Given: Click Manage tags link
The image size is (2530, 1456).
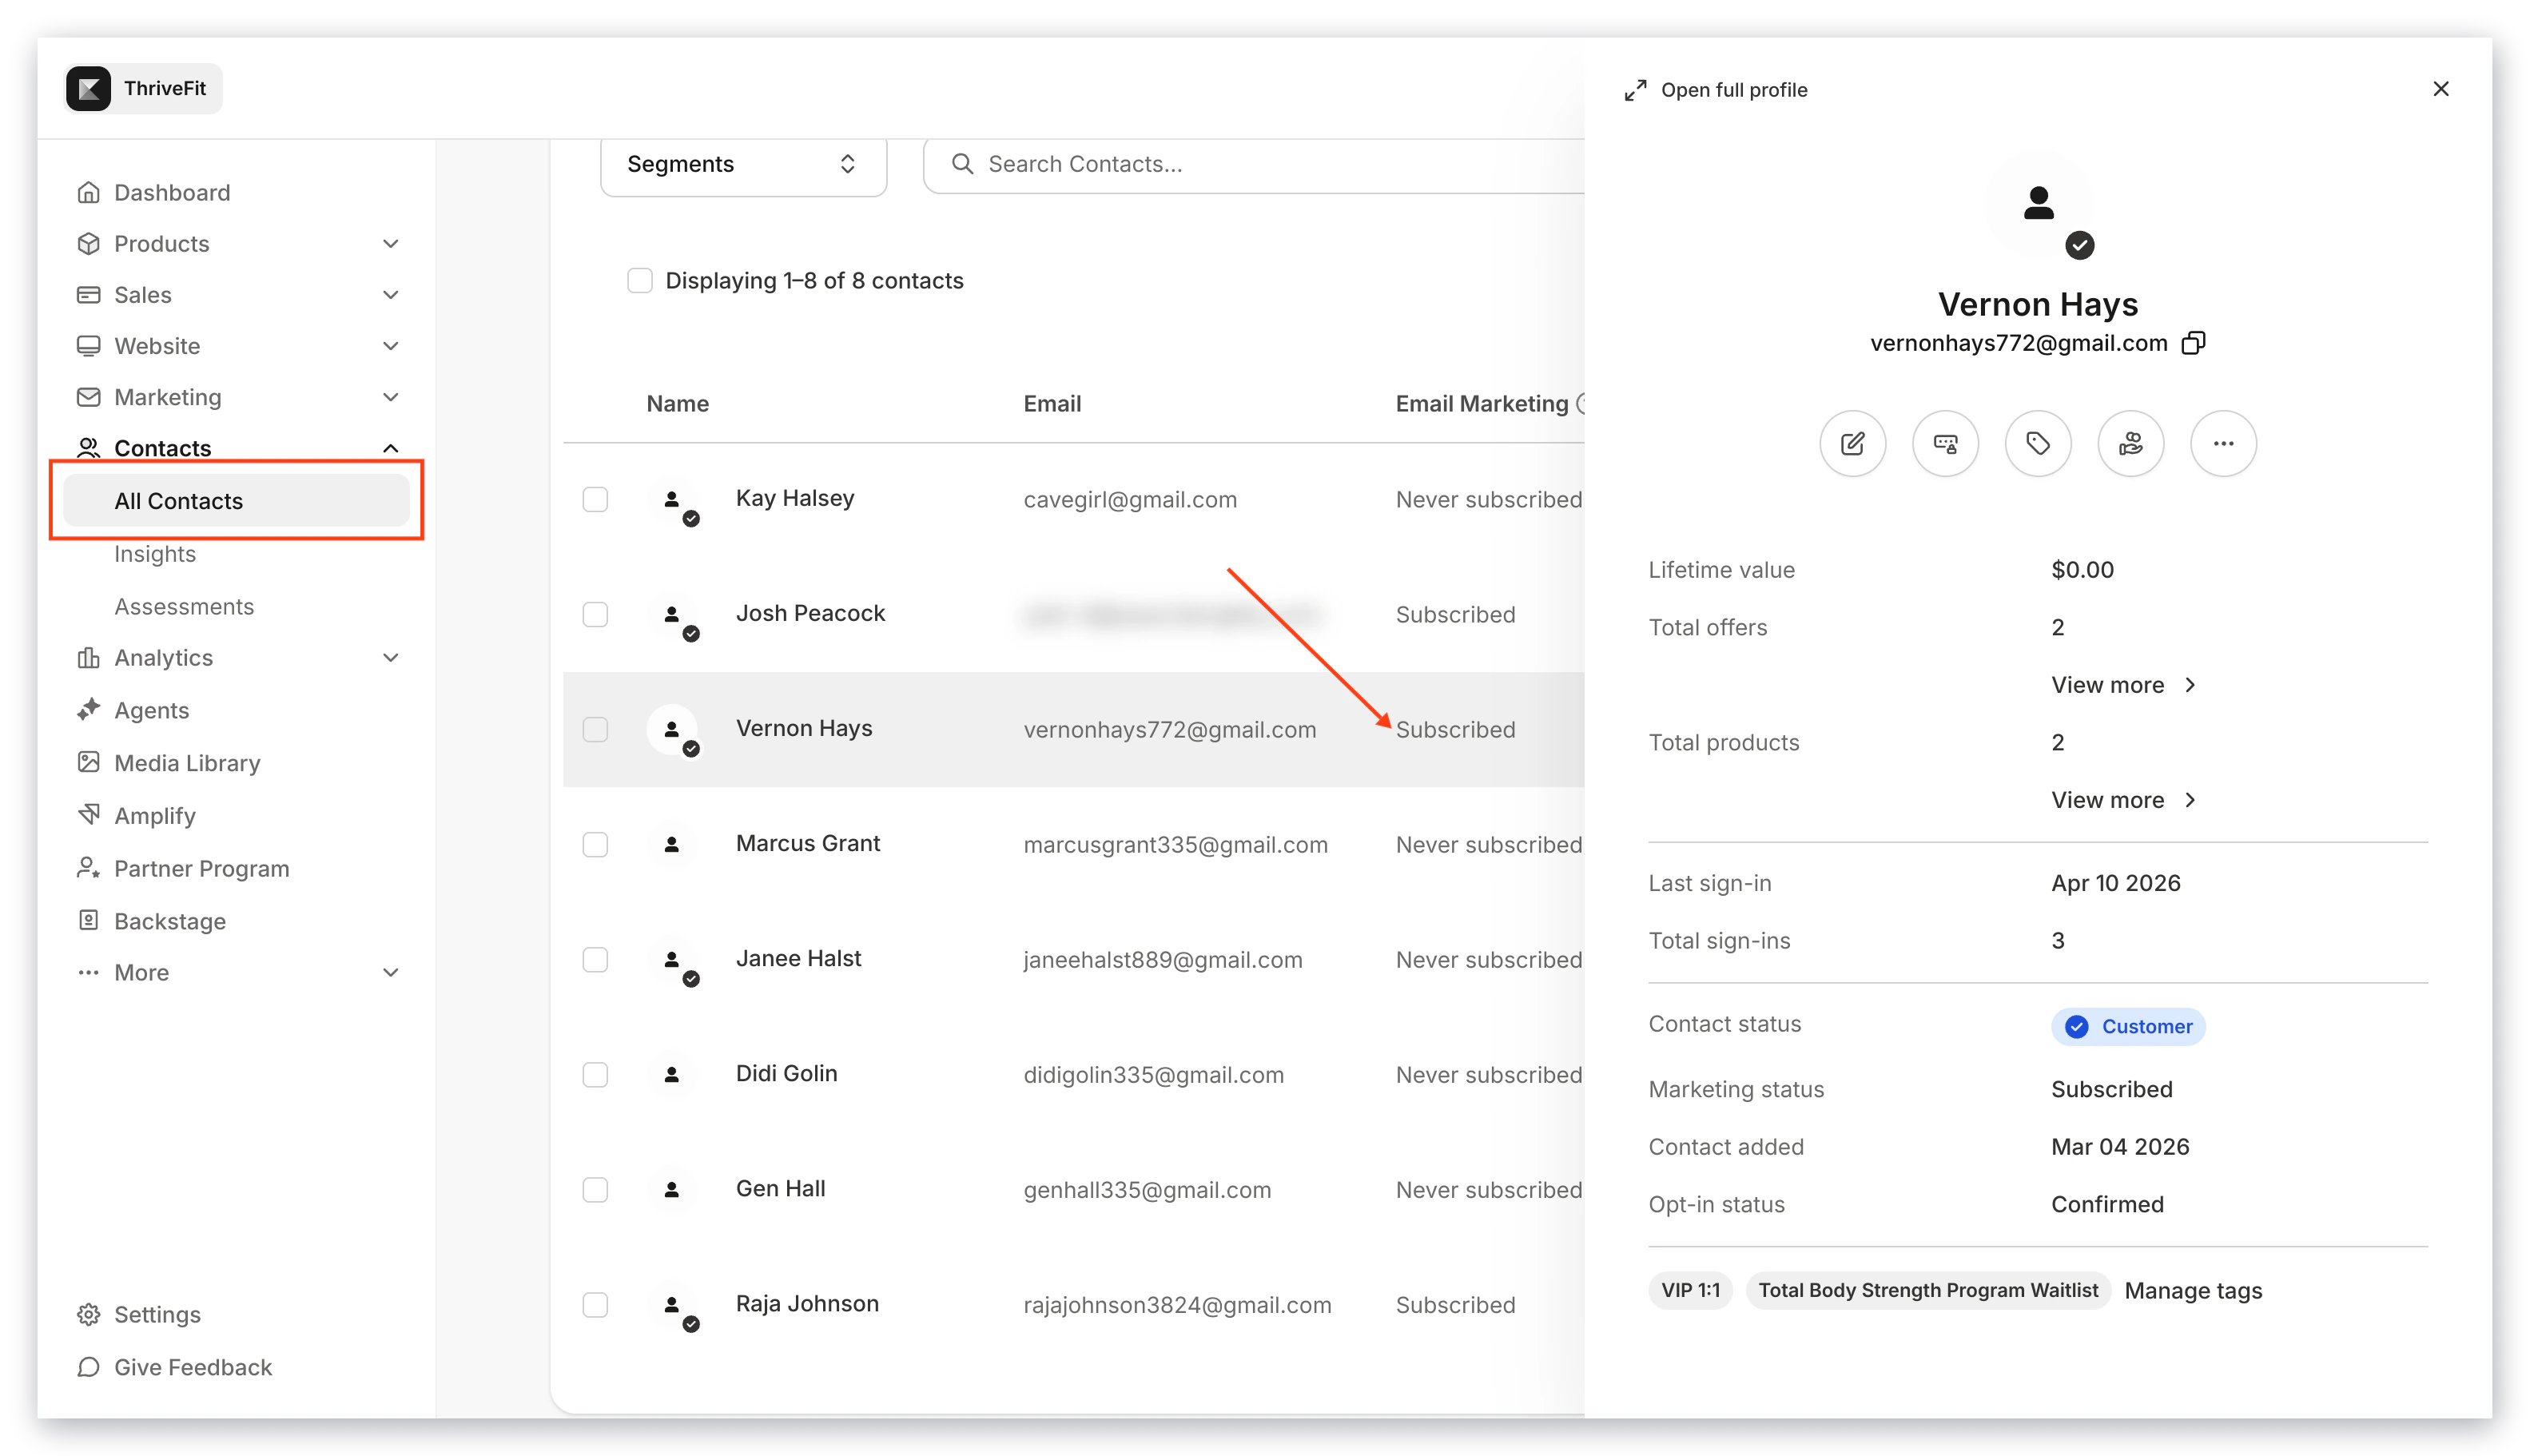Looking at the screenshot, I should pos(2193,1290).
